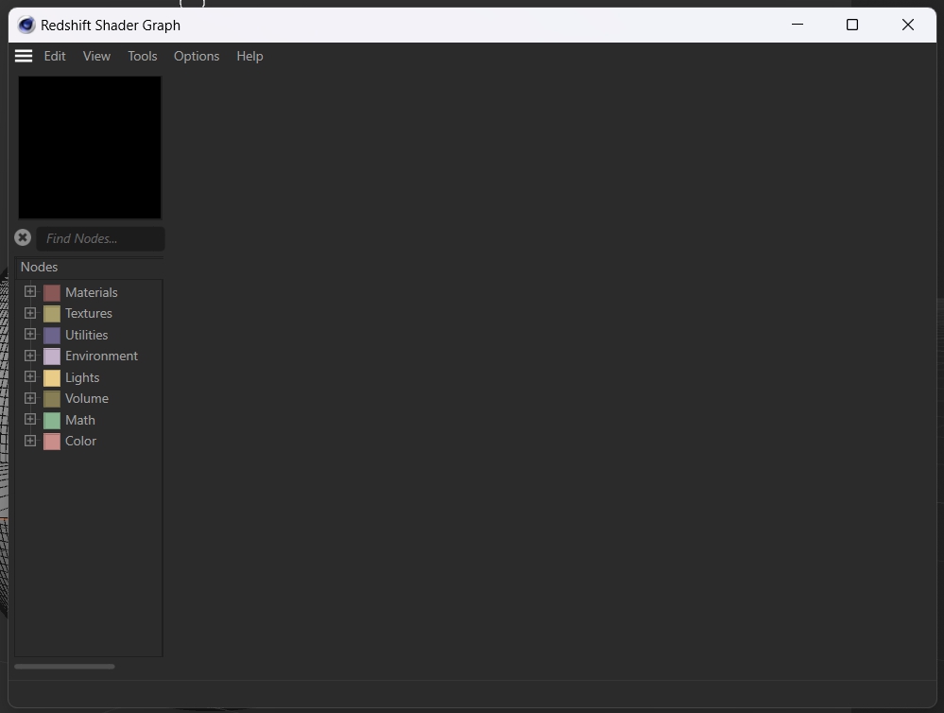
Task: Click the black material preview thumbnail
Action: click(x=90, y=148)
